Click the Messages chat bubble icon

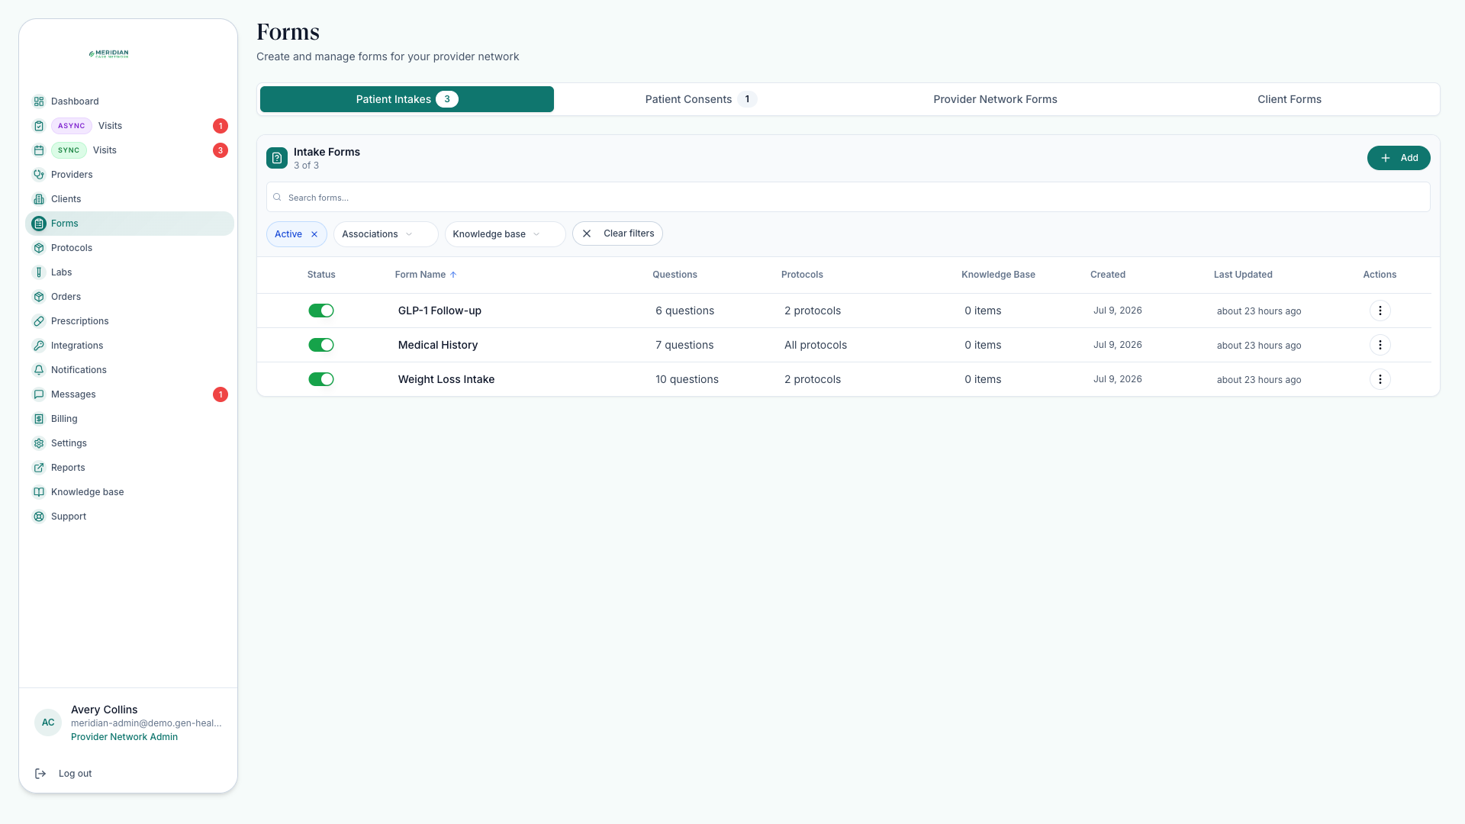[39, 394]
